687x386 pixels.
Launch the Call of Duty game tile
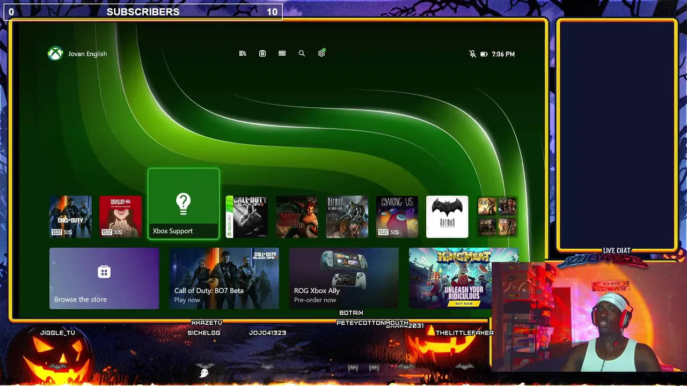click(x=70, y=217)
